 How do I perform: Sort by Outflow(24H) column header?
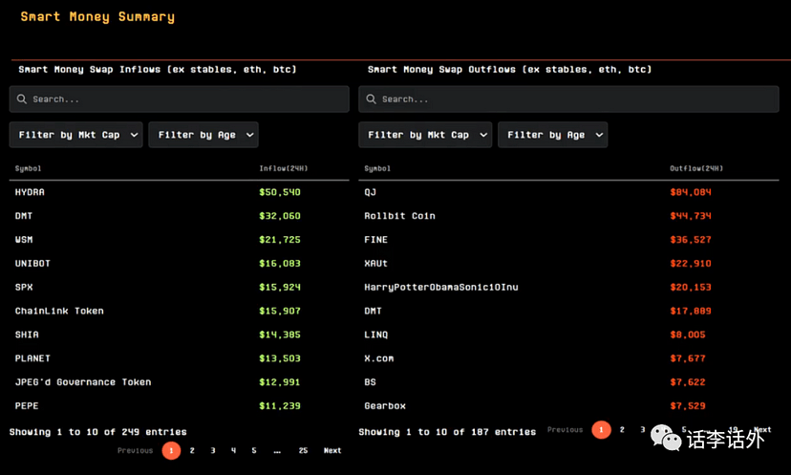point(695,169)
